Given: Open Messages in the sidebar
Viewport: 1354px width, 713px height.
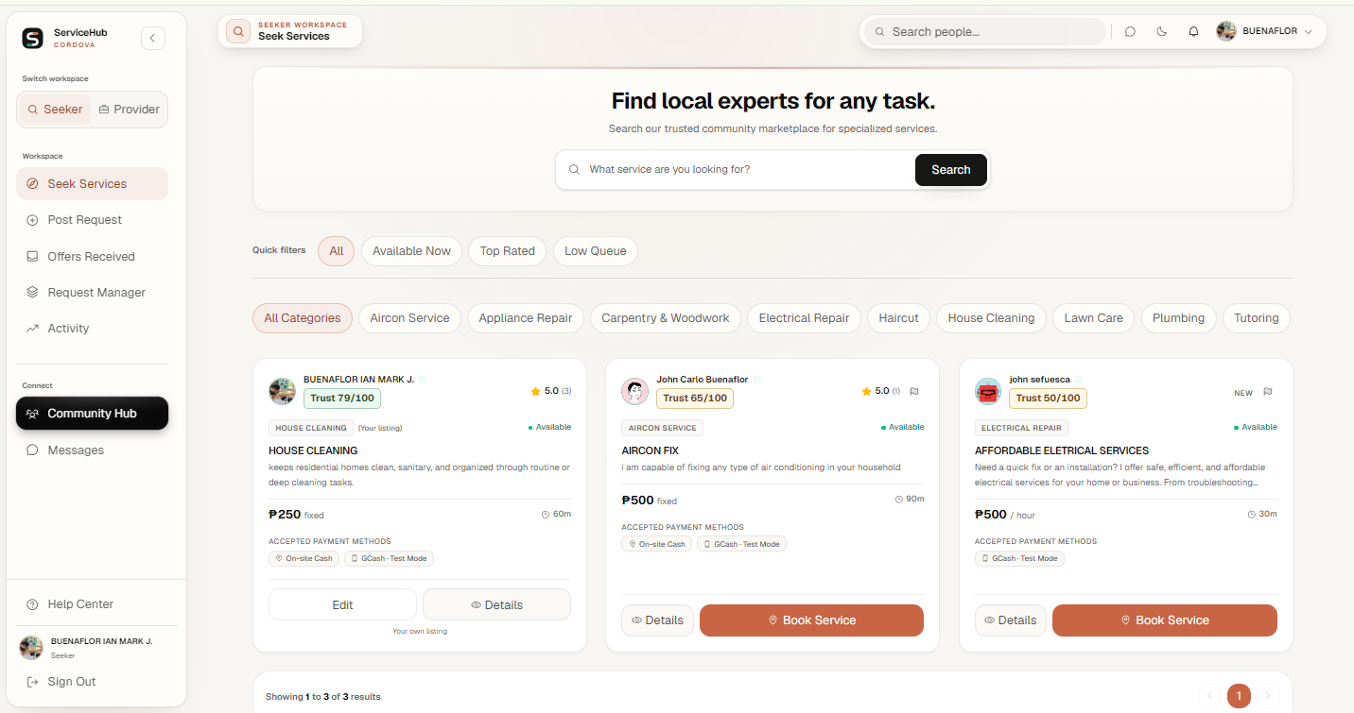Looking at the screenshot, I should 92,450.
